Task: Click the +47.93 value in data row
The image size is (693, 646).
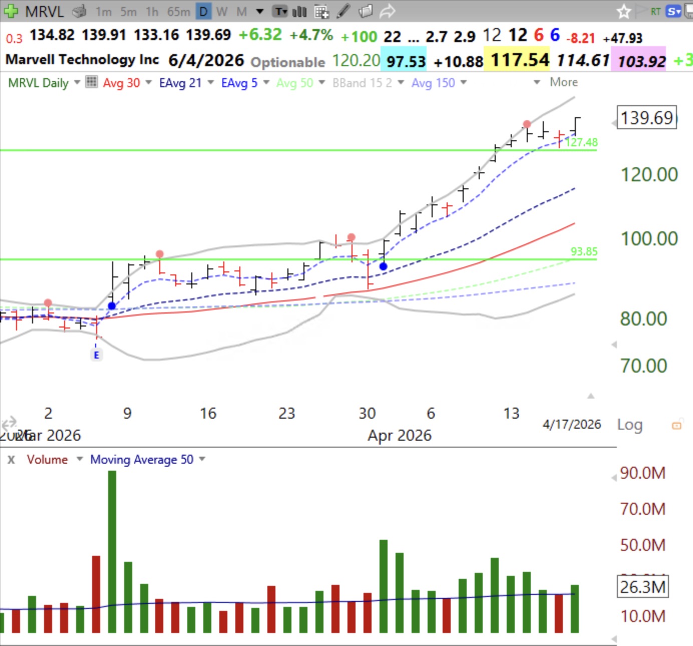Action: (x=622, y=38)
